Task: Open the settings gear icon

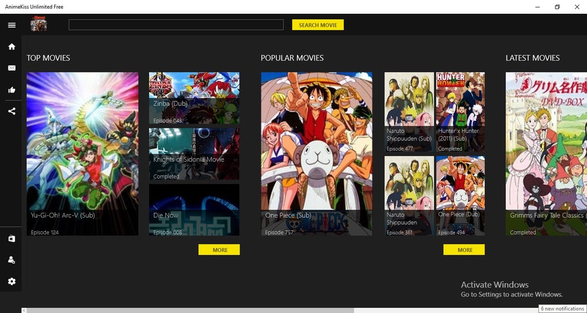Action: [x=12, y=281]
